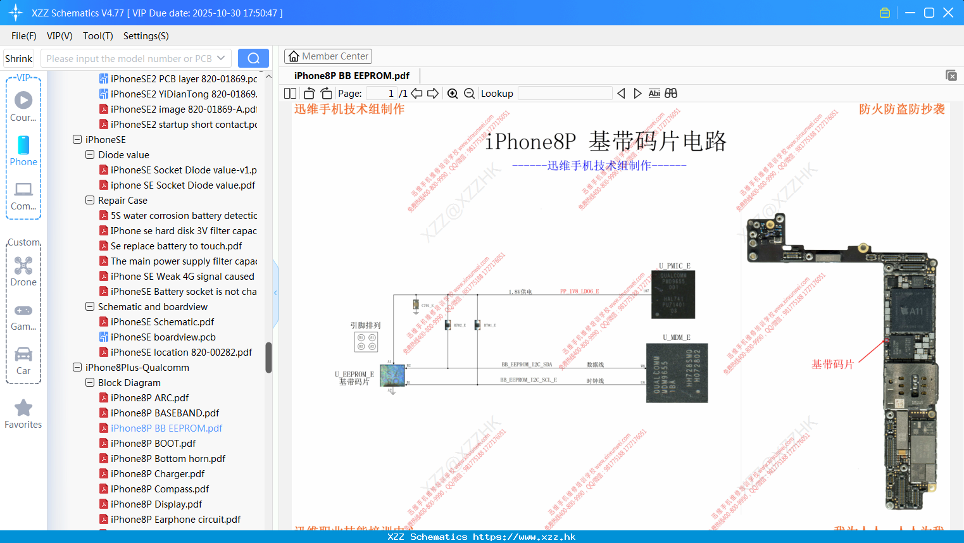Click the model number search input
The image size is (964, 543).
128,58
